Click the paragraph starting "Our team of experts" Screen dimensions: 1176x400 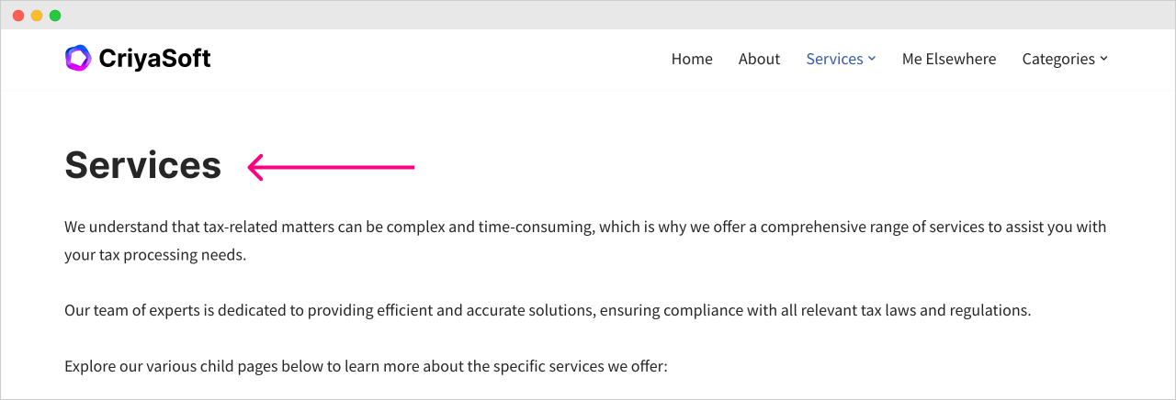[548, 310]
